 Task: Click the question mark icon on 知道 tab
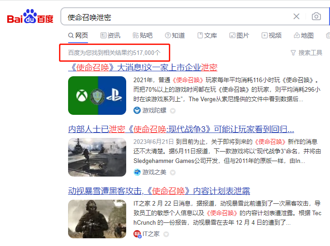pyautogui.click(x=168, y=35)
